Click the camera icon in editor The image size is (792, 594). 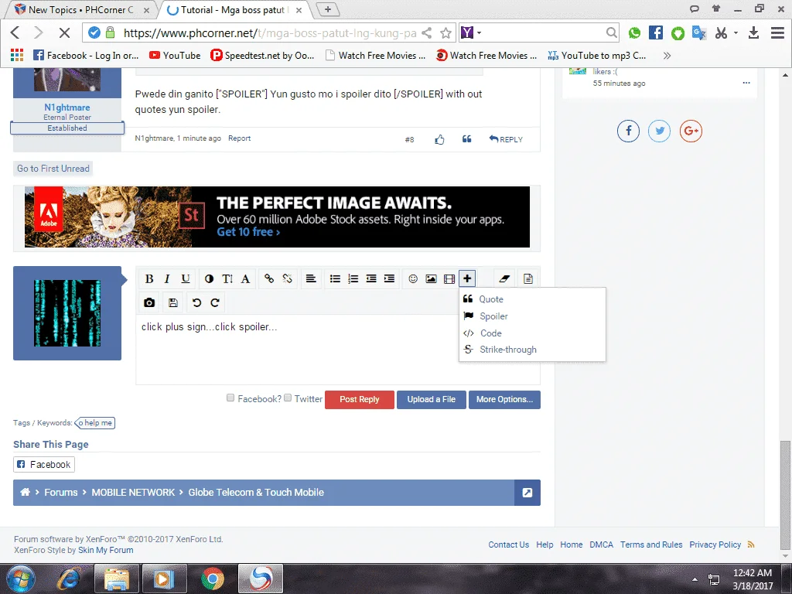coord(149,302)
